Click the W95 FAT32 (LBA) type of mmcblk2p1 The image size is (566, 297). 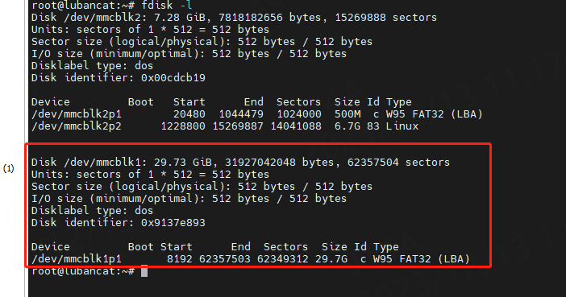coord(435,114)
